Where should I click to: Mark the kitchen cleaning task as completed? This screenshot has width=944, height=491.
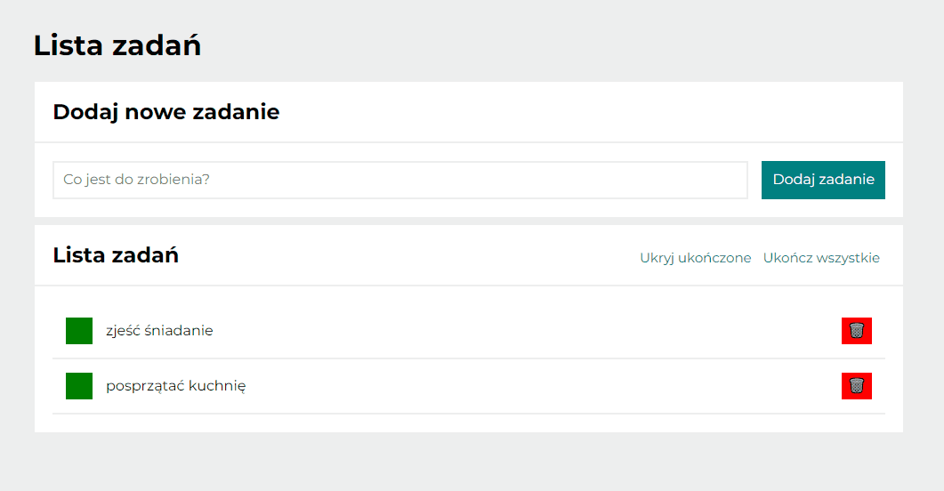point(79,386)
